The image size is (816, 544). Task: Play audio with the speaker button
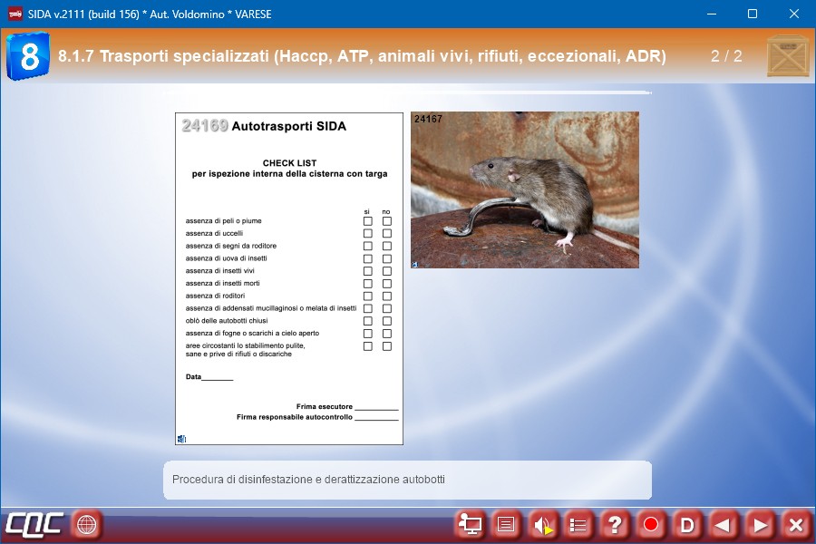542,524
